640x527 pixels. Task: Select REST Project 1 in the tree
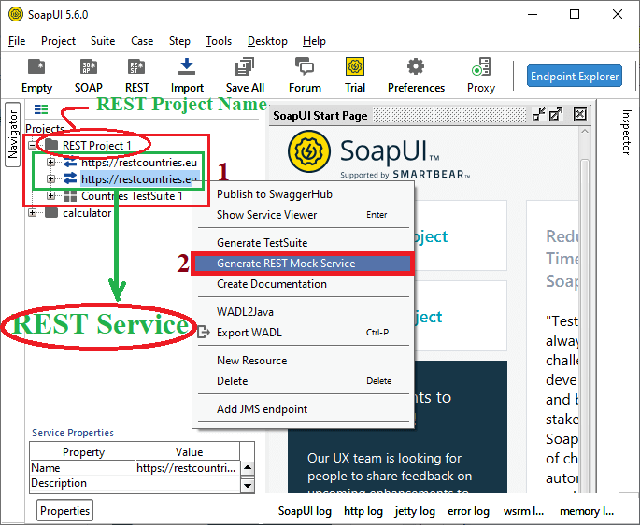(x=97, y=146)
